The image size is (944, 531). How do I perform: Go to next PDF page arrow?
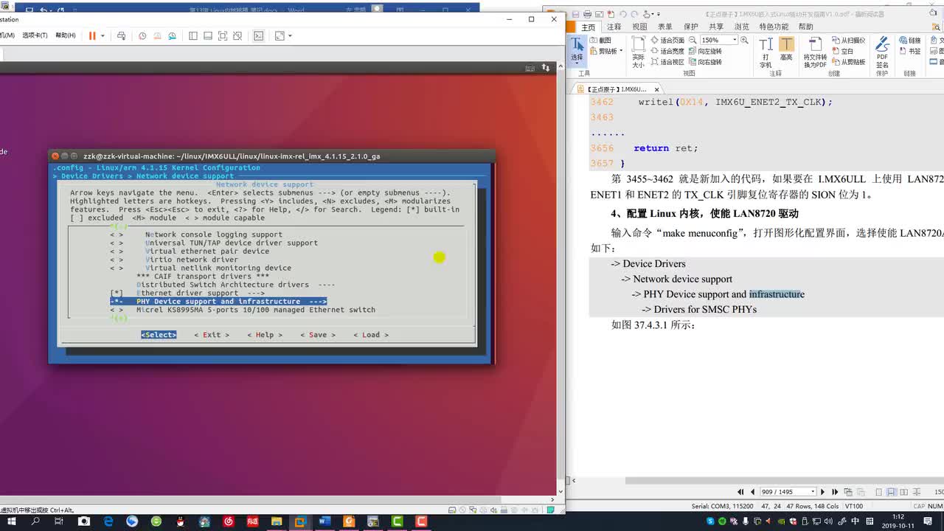(x=823, y=492)
